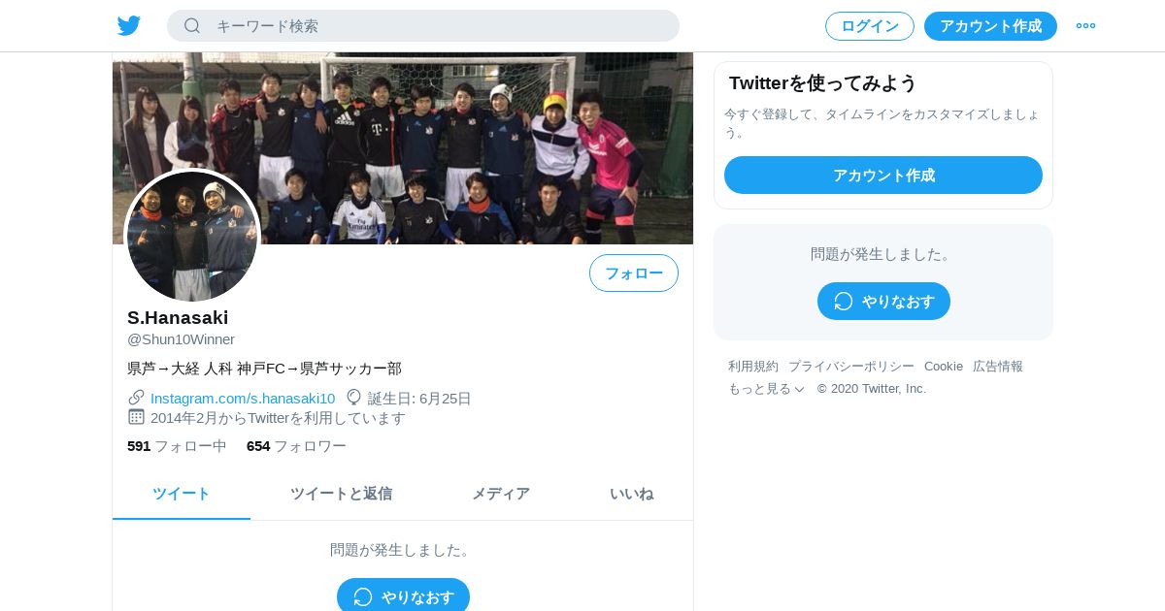
Task: Open the Instagram.com/s.hanasaki10 link
Action: [x=243, y=398]
